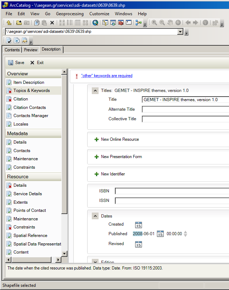The width and height of the screenshot is (229, 290).
Task: Click Connect To Folder icon
Action: pyautogui.click(x=18, y=23)
